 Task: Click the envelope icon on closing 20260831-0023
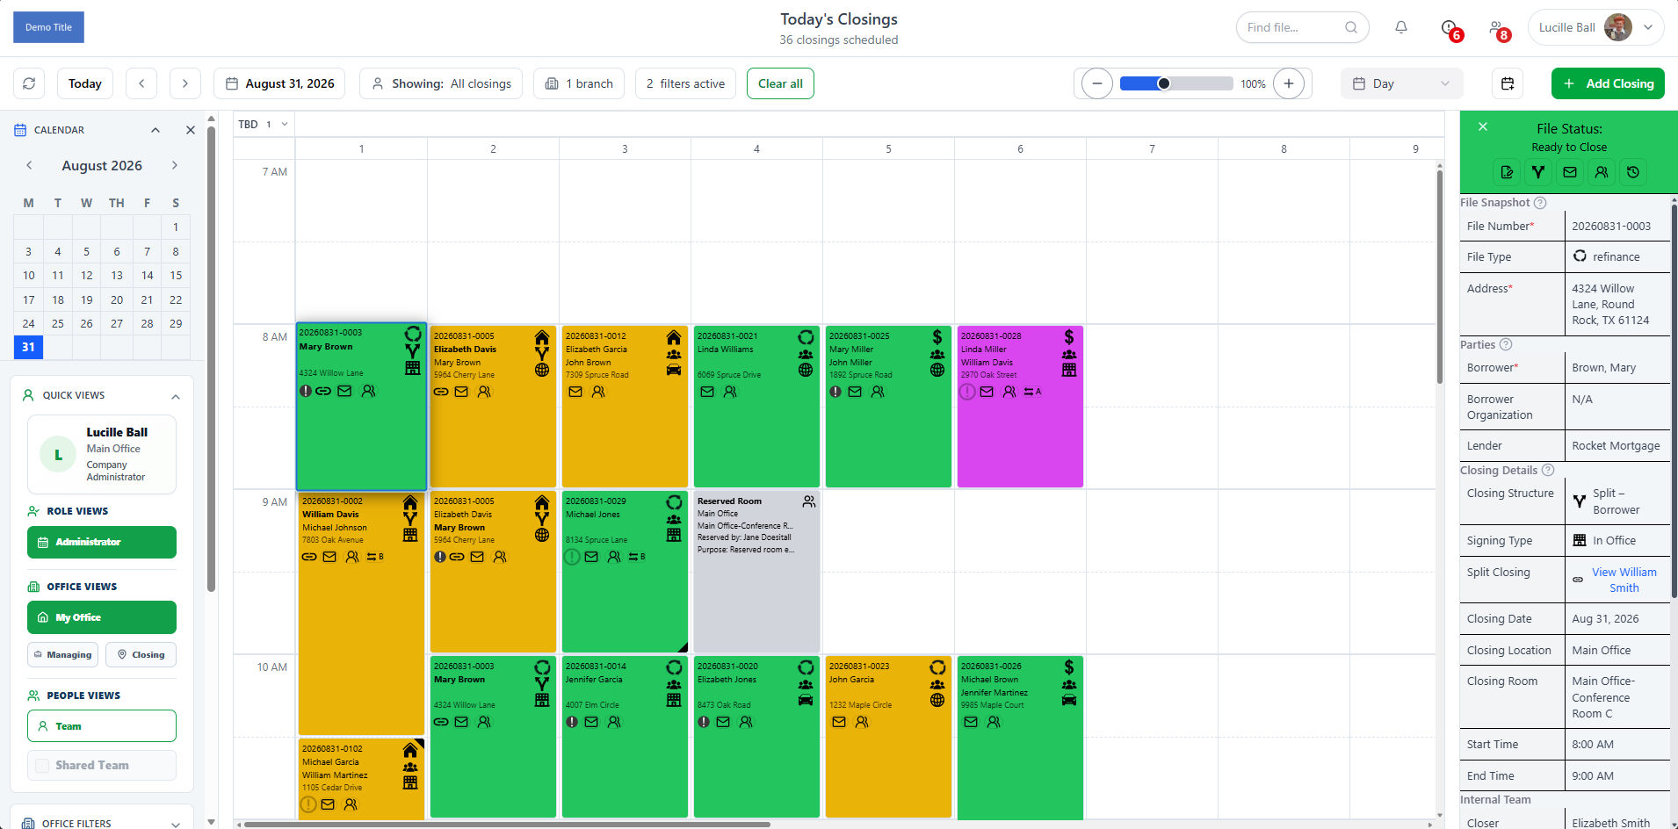click(839, 722)
